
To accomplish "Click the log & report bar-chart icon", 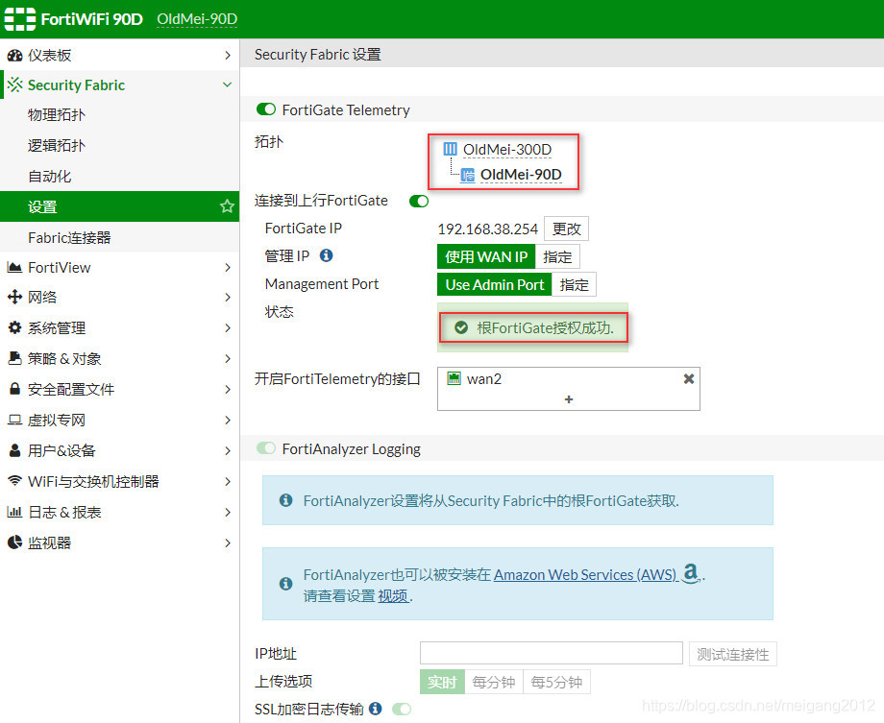I will (x=14, y=512).
